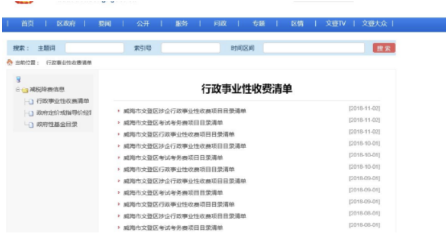Select 行政事业性收费清单 in the left tree
Screen dimensions: 446x235
tap(63, 101)
